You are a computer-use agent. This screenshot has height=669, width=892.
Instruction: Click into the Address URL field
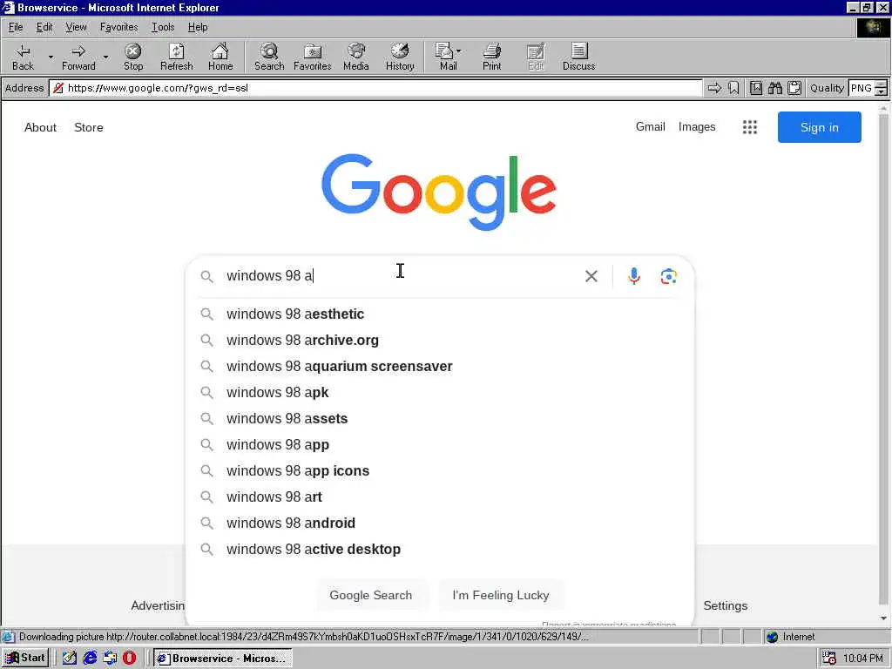click(375, 88)
